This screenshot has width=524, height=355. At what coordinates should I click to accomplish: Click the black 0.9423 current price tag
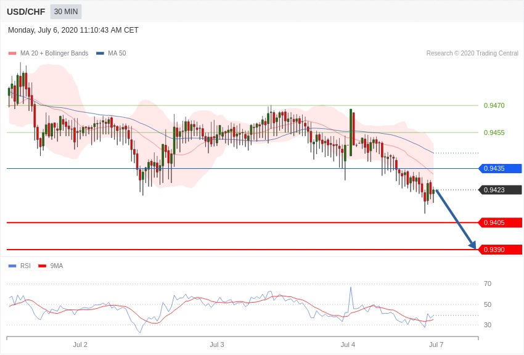(x=500, y=190)
